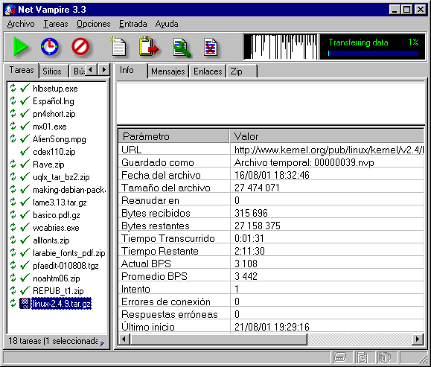Image resolution: width=431 pixels, height=367 pixels.
Task: Select the basico.pdf.gz task
Action: (x=57, y=214)
